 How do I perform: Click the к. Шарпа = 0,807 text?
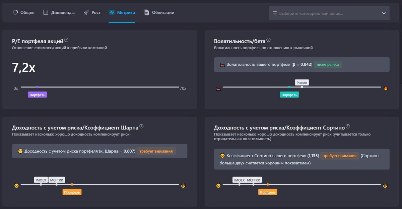[x=117, y=151]
